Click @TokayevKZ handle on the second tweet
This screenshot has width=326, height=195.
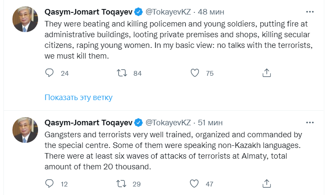[168, 123]
